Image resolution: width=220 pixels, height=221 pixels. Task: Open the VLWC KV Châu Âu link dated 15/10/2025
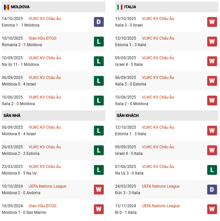coord(158,19)
